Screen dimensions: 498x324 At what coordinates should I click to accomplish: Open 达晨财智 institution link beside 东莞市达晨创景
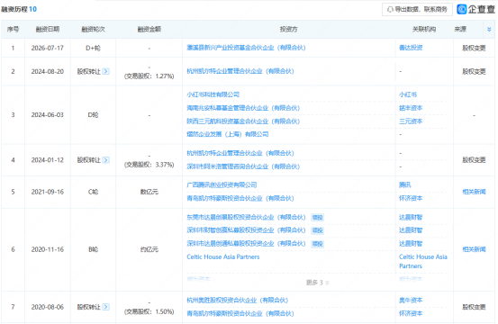411,218
